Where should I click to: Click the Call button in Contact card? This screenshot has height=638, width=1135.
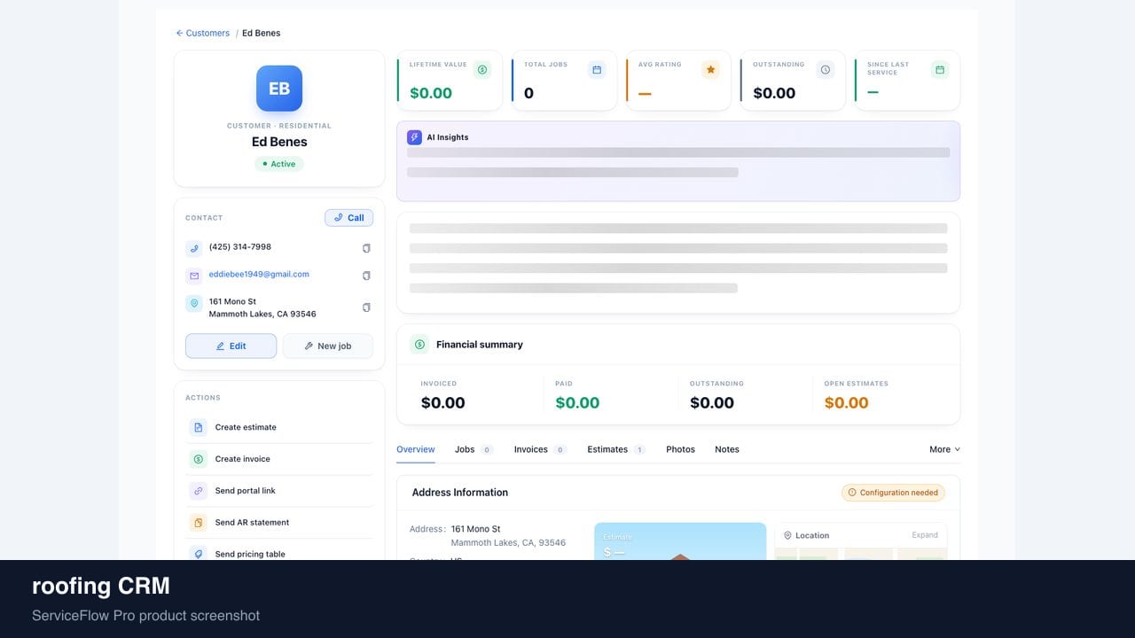point(349,217)
